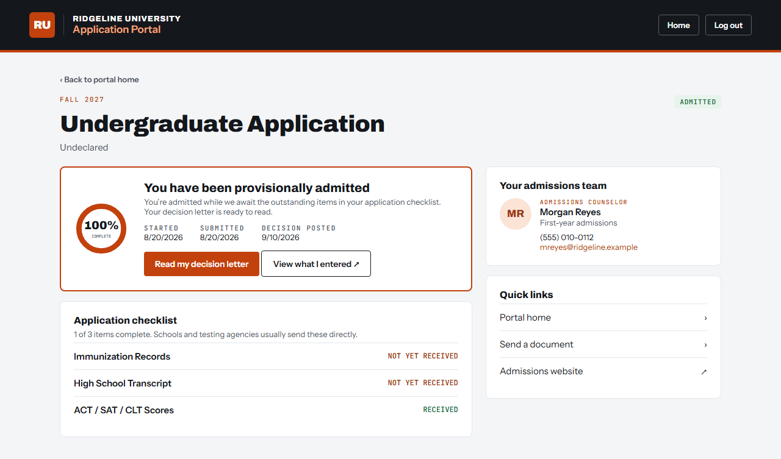Open Portal home quick link

603,318
